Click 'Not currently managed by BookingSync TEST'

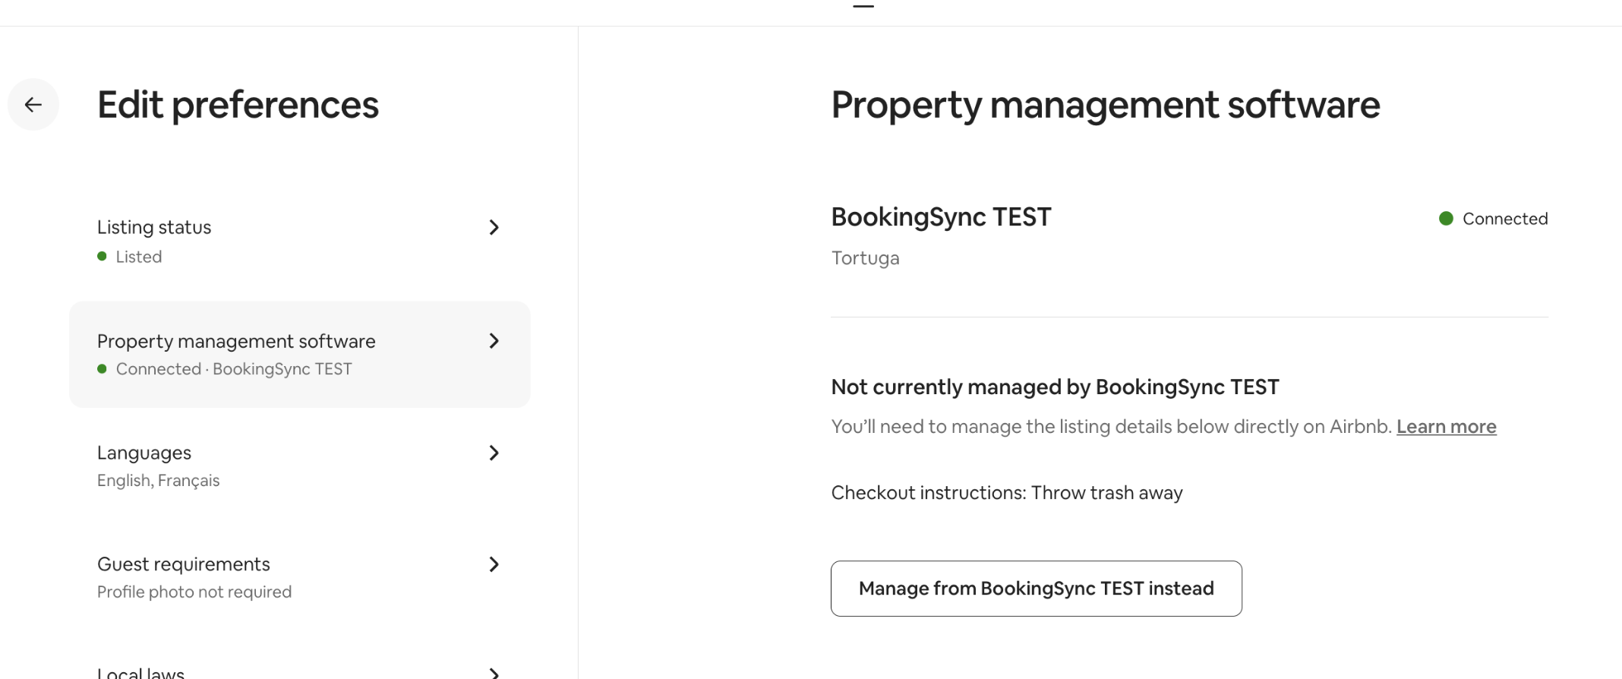(x=1055, y=387)
